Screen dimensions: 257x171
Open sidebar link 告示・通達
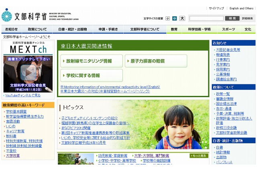[x=224, y=109]
